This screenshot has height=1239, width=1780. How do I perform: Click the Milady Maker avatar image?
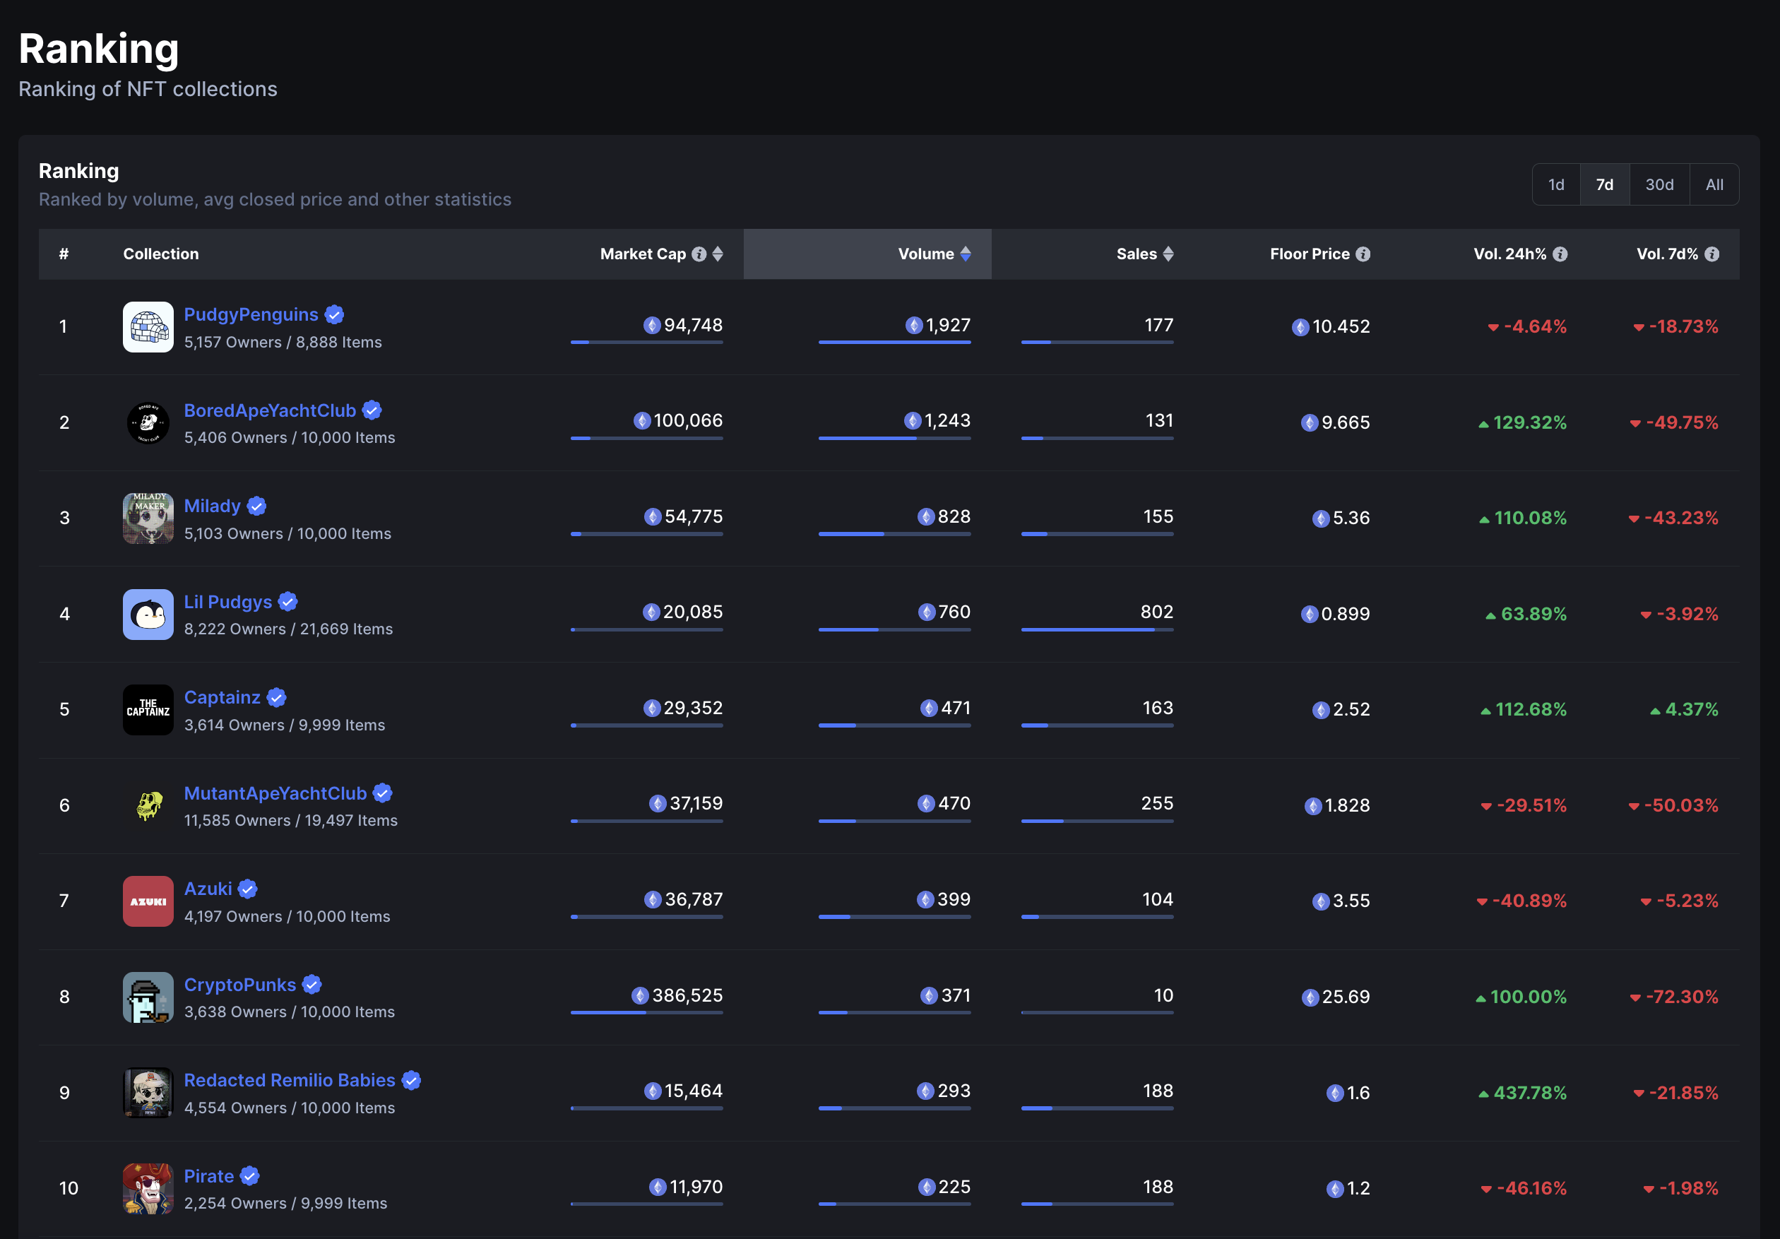click(148, 518)
